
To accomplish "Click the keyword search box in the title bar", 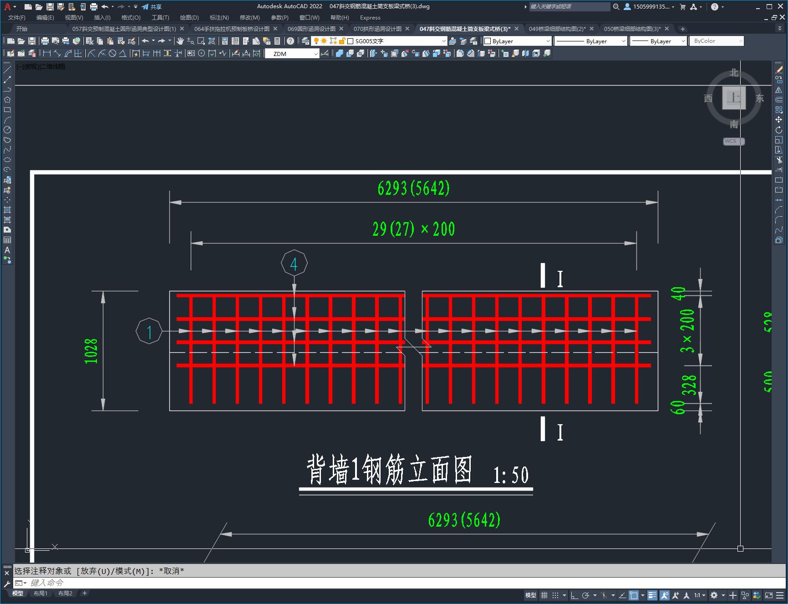I will (x=569, y=7).
